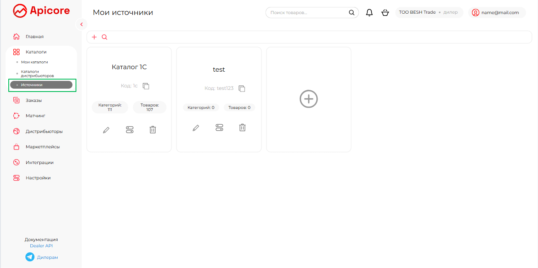
Task: Go to Маркетплейсы in sidebar
Action: [42, 147]
